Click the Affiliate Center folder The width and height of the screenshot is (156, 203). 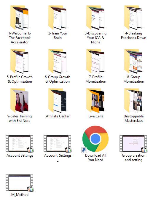[x=58, y=100]
